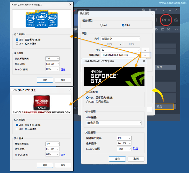
Task: Open the 大小 video size dropdown
Action: click(x=121, y=39)
